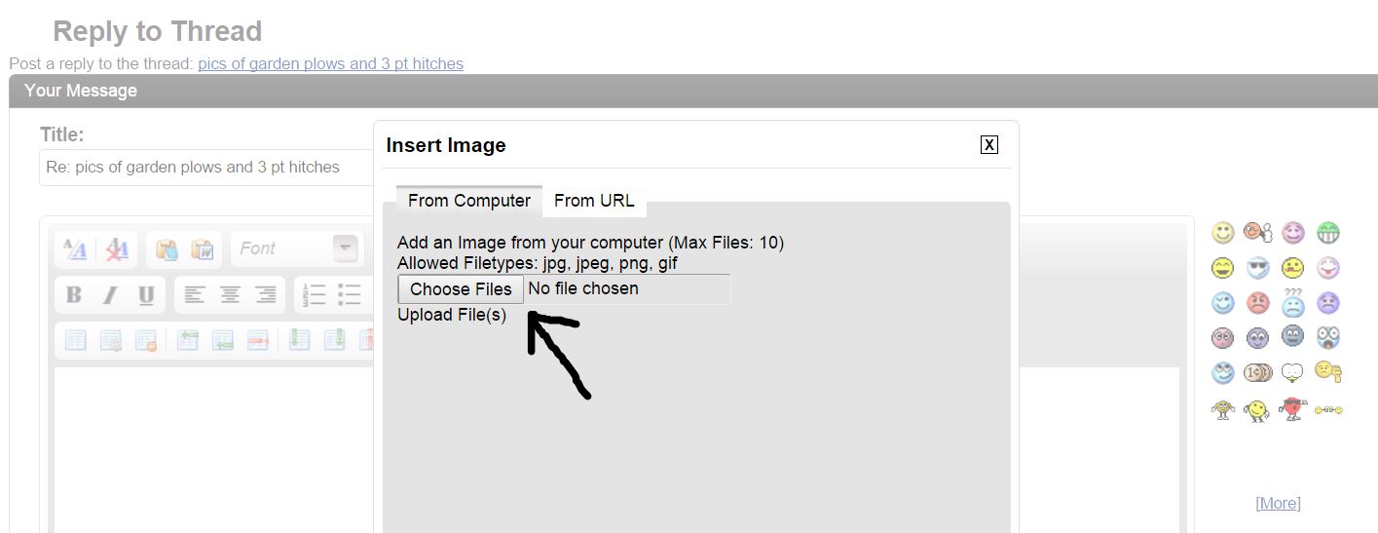Align text to the right
This screenshot has height=533, width=1378.
click(266, 295)
